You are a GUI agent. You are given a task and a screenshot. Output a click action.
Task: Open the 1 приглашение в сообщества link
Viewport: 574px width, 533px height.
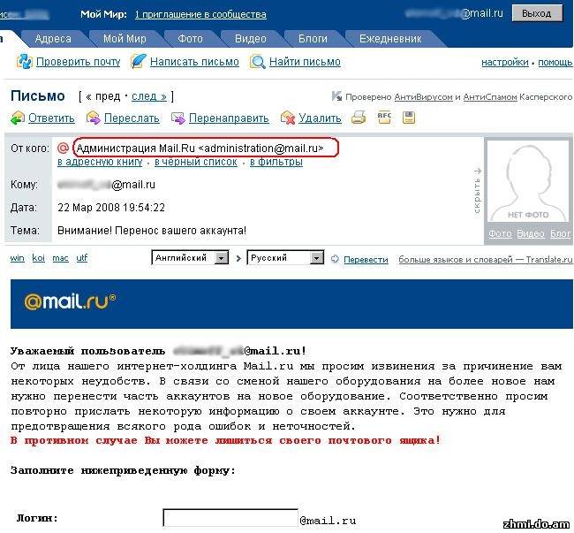tap(200, 14)
